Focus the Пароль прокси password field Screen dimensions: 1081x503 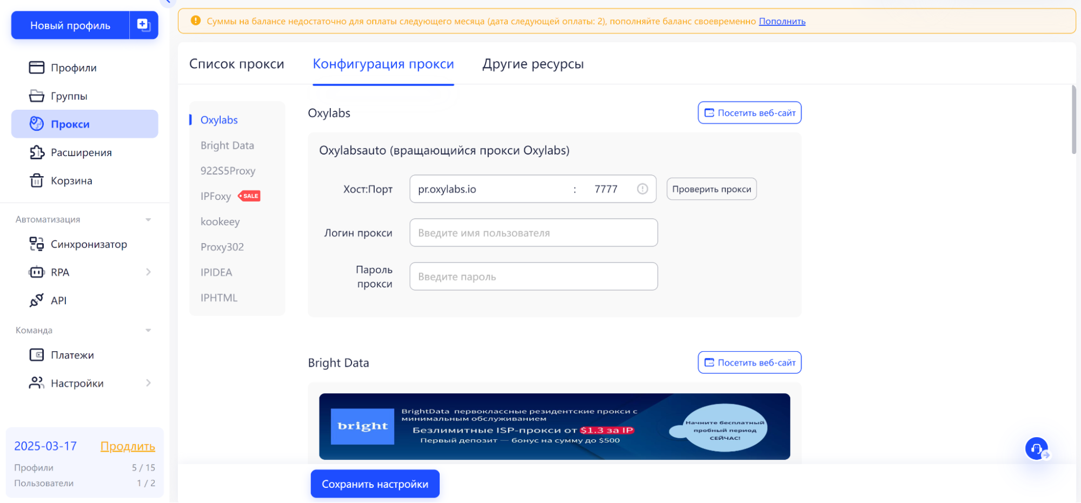pos(534,277)
